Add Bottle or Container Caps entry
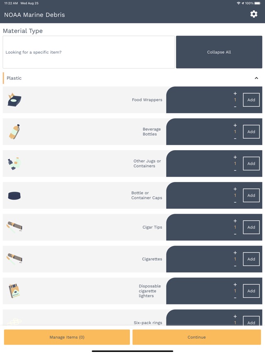 (251, 195)
